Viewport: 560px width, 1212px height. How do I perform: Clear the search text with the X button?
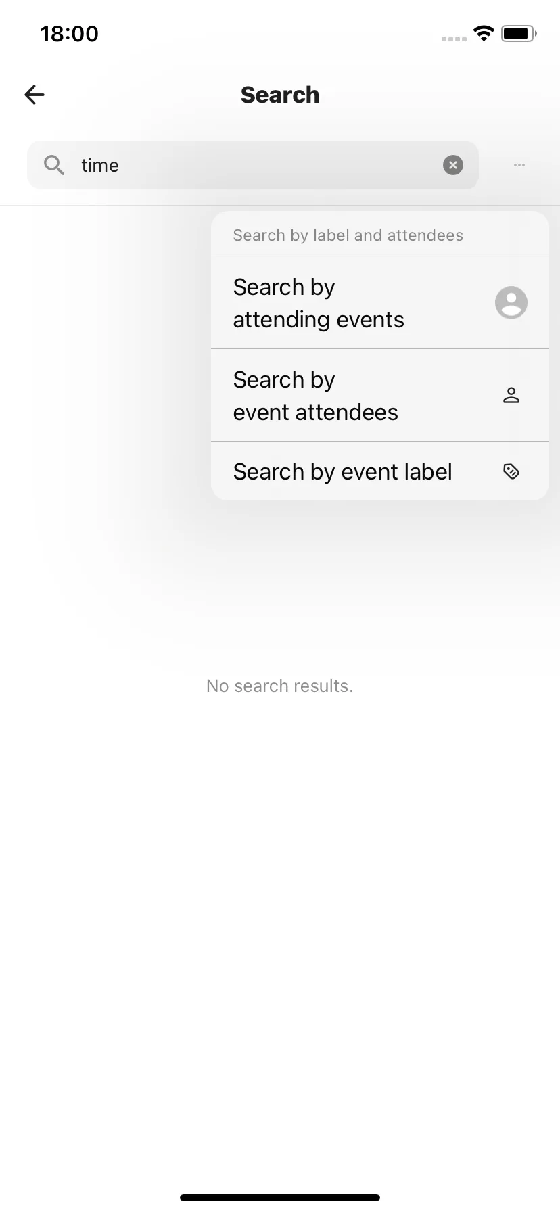click(x=453, y=165)
